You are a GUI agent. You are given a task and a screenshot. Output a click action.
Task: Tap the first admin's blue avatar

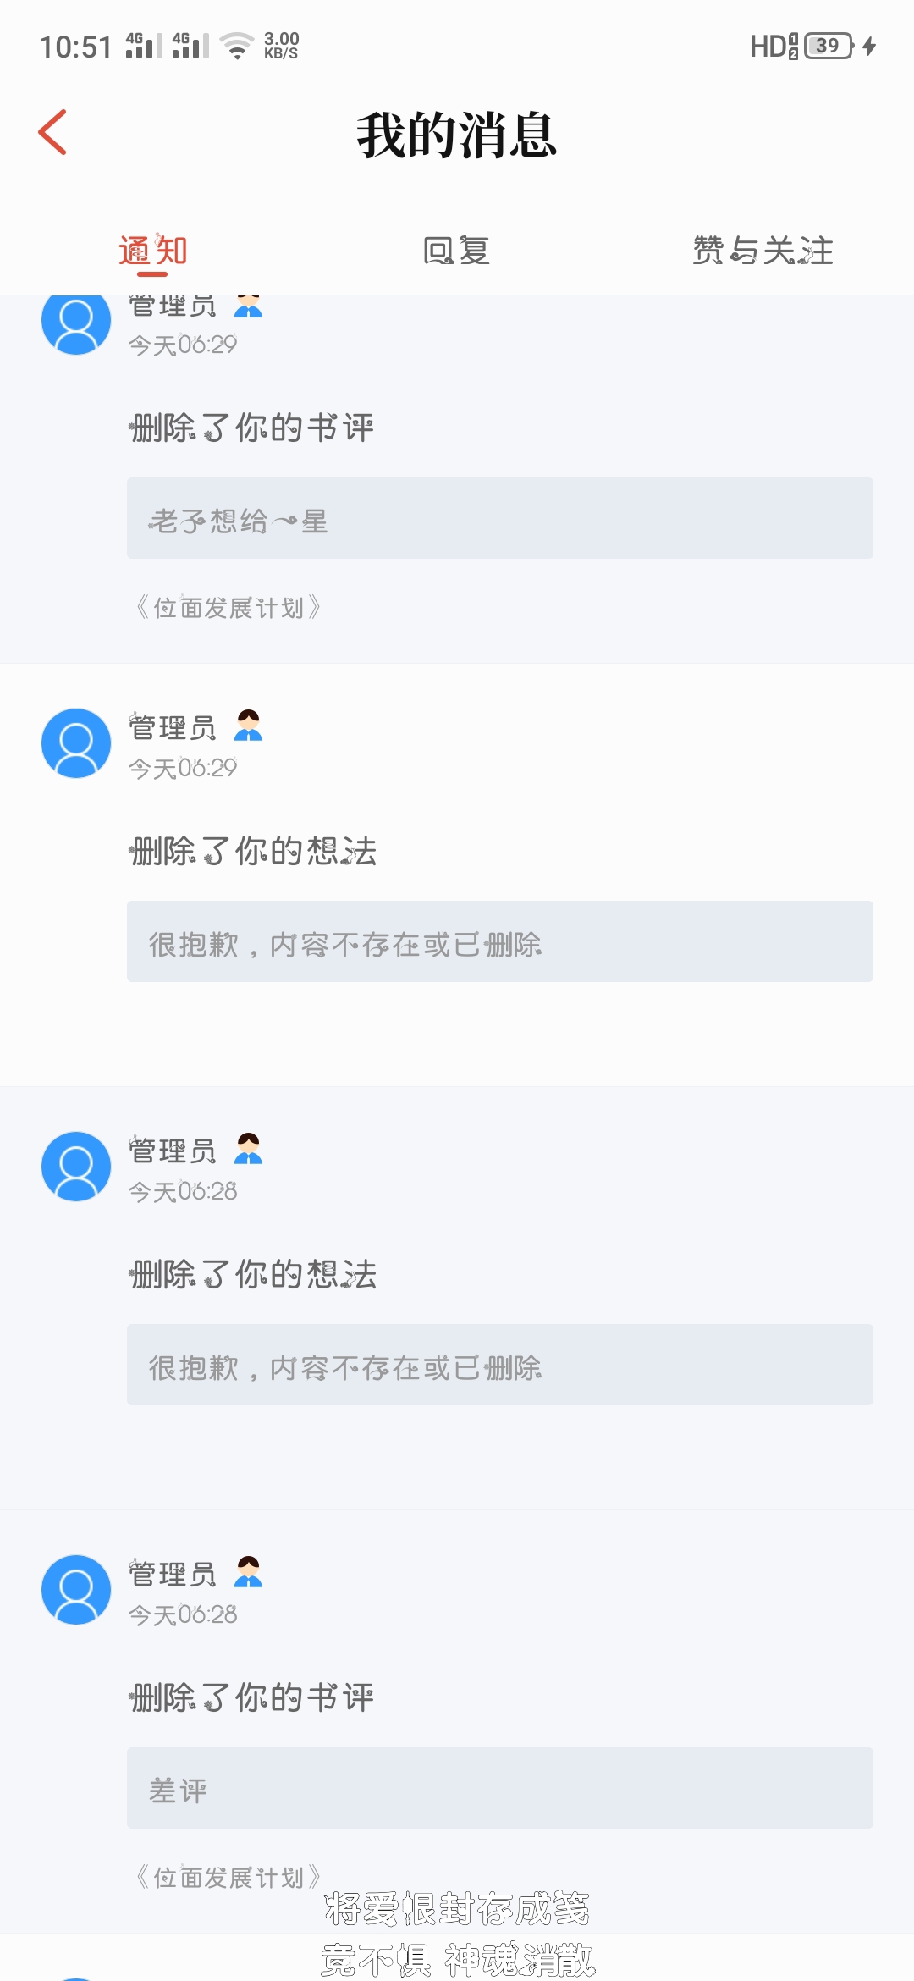click(76, 322)
